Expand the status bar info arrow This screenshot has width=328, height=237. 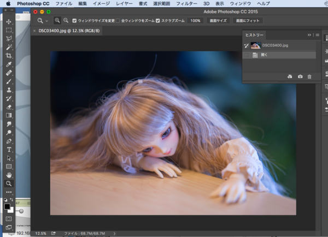tap(114, 233)
